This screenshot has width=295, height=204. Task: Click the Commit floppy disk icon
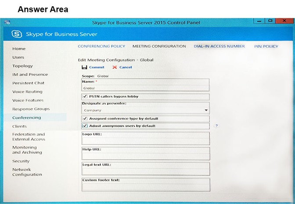[x=84, y=67]
